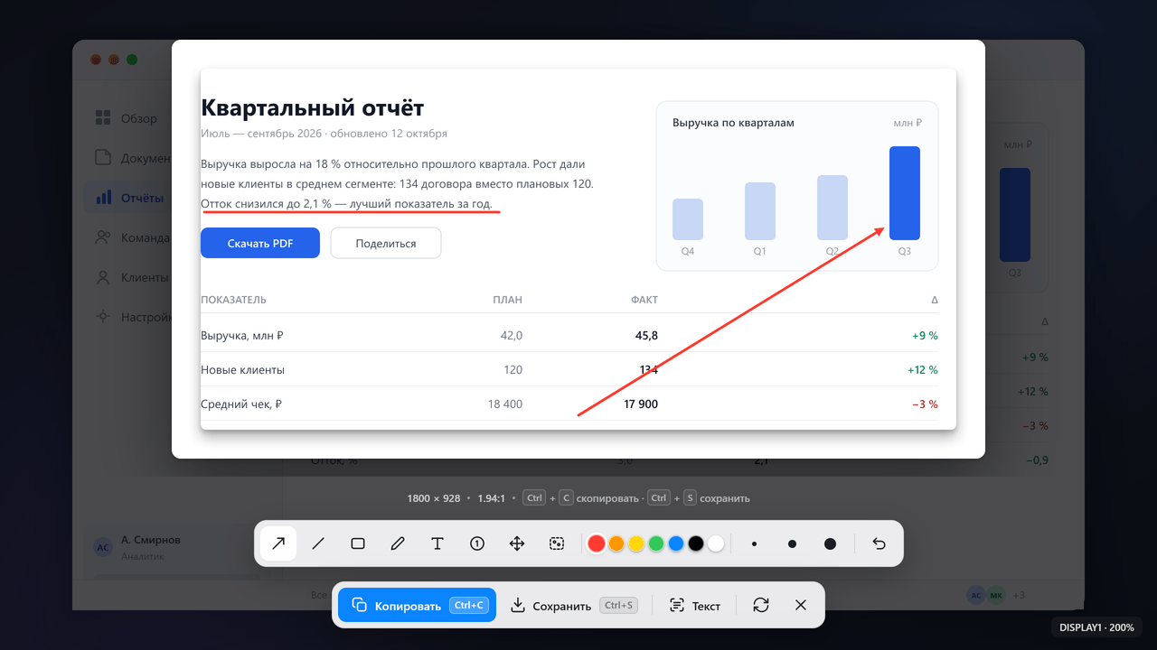Choose the Rectangle shape tool
Image resolution: width=1157 pixels, height=650 pixels.
(x=358, y=543)
